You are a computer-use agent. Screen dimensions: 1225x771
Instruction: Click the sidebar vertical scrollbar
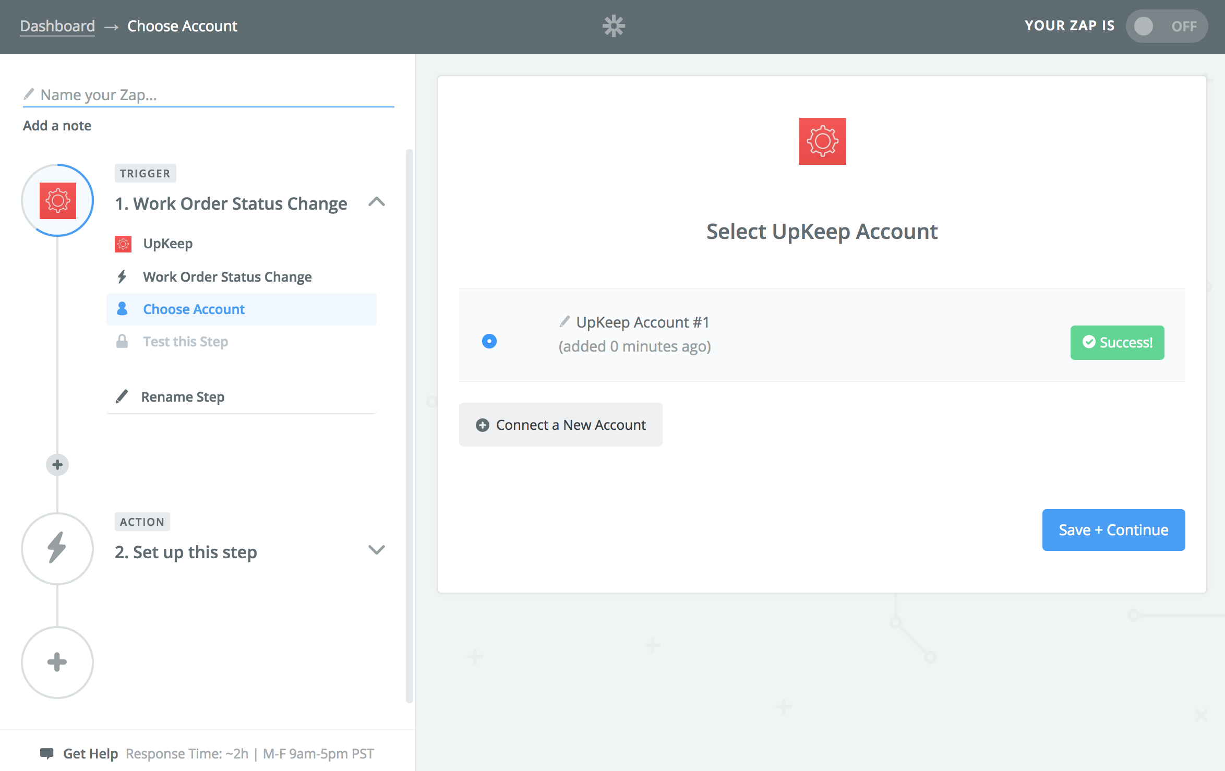point(410,426)
